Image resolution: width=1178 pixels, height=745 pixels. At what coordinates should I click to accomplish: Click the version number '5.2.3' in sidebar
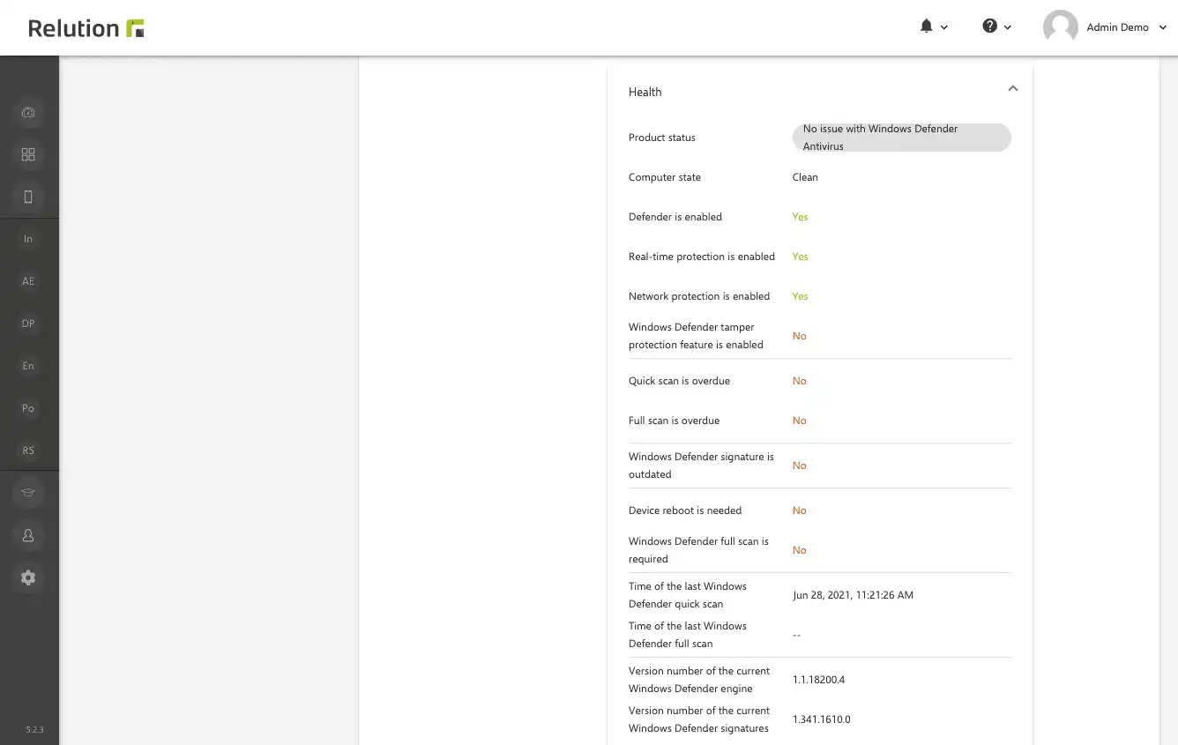[x=34, y=730]
